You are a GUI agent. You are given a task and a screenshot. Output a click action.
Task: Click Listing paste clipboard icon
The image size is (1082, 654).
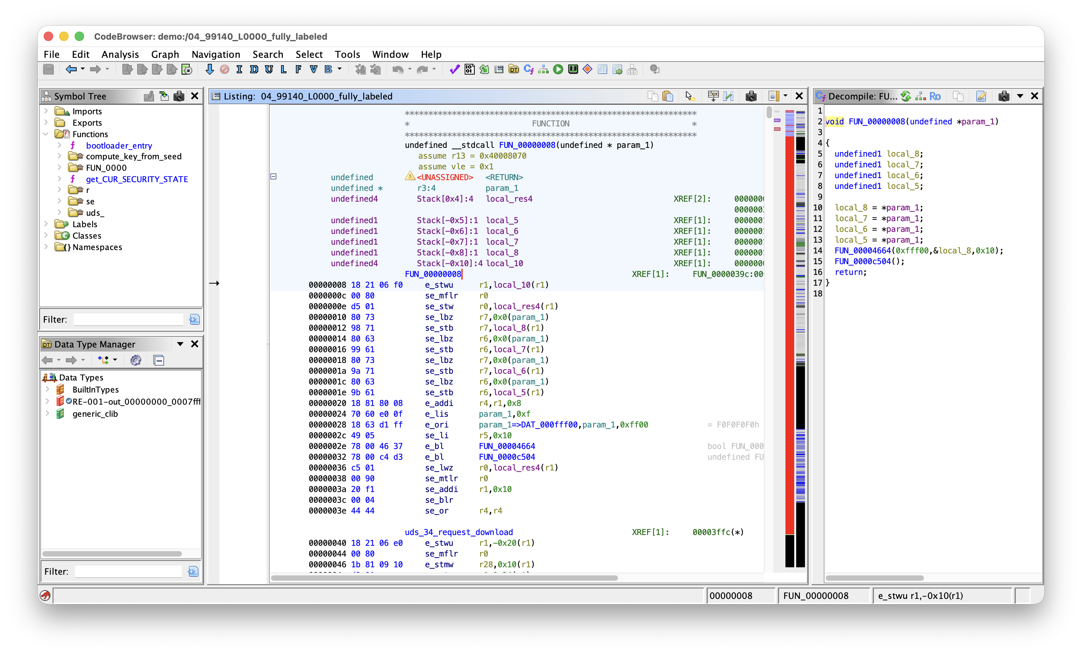667,96
